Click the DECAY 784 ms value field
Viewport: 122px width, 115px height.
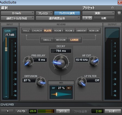tap(61, 51)
